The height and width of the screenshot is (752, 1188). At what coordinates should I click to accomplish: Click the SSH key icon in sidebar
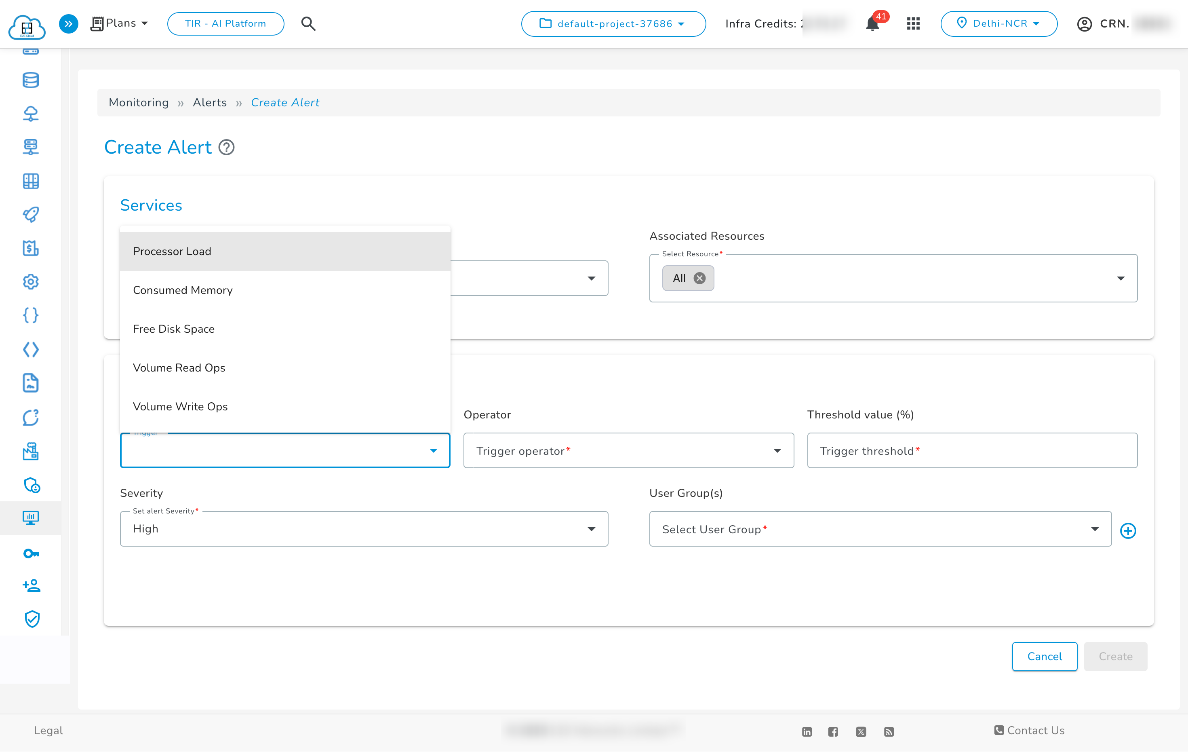(31, 553)
